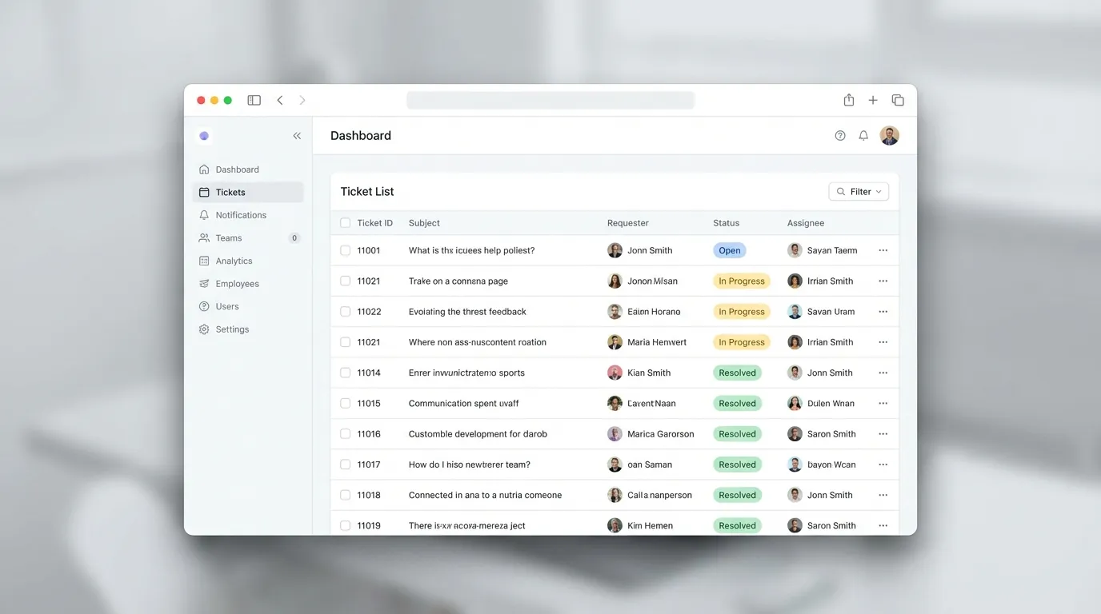Viewport: 1101px width, 614px height.
Task: Open new browser tab with plus icon
Action: 873,100
